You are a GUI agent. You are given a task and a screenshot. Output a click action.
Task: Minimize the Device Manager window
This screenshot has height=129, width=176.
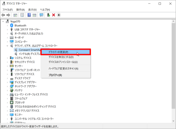[149, 4]
